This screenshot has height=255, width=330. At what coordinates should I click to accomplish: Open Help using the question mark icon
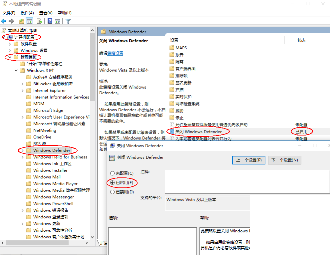coord(50,21)
